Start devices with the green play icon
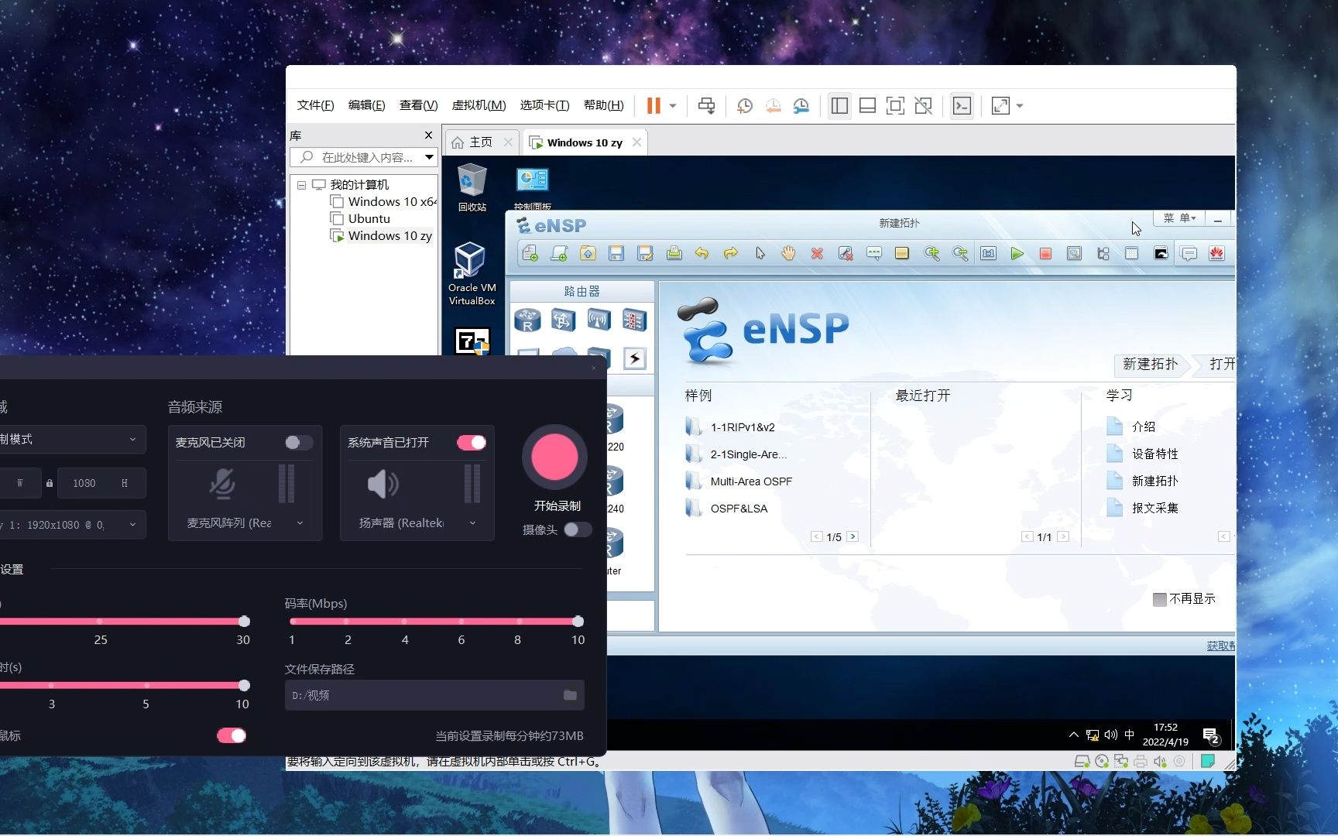 pyautogui.click(x=1017, y=253)
